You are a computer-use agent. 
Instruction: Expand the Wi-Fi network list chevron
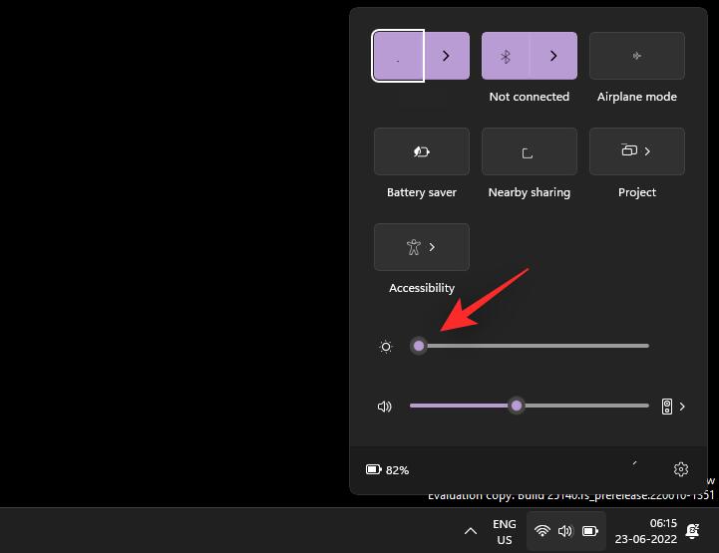pos(446,56)
